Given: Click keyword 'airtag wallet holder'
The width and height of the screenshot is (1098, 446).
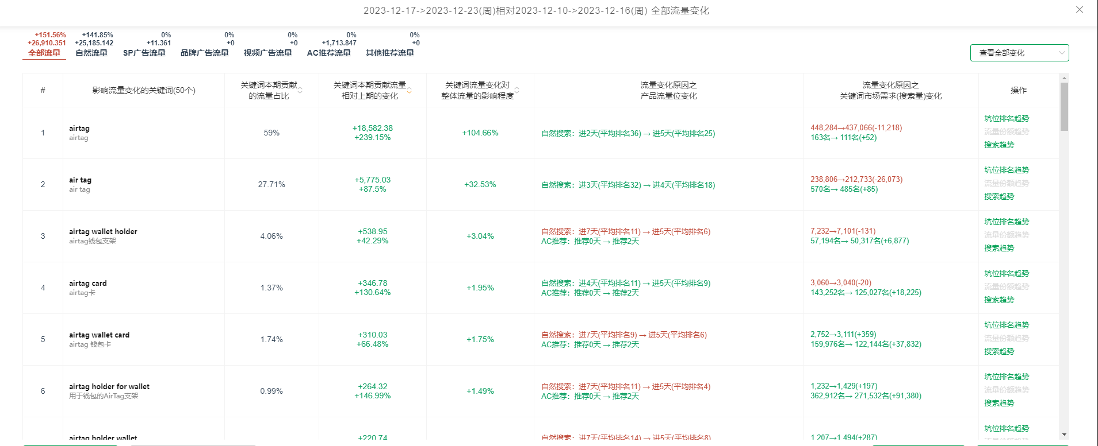Looking at the screenshot, I should (103, 232).
